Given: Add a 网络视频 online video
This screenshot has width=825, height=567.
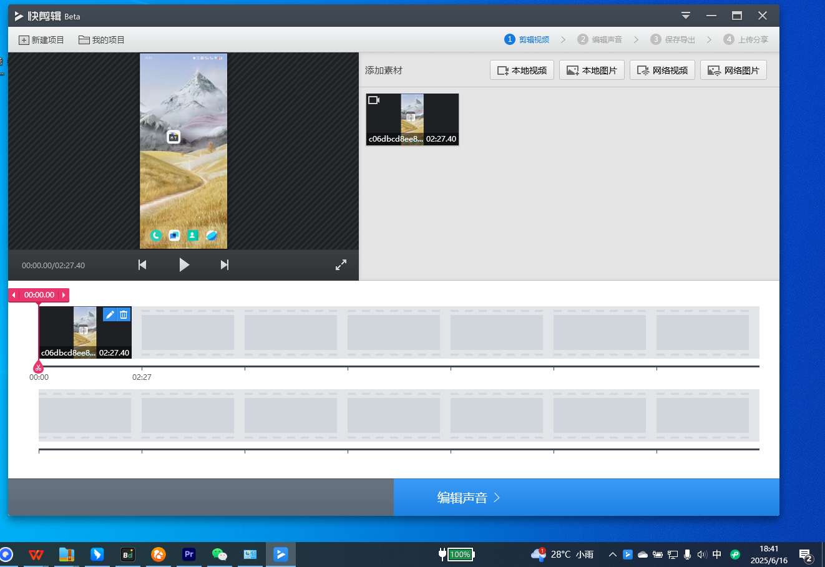Looking at the screenshot, I should [662, 70].
